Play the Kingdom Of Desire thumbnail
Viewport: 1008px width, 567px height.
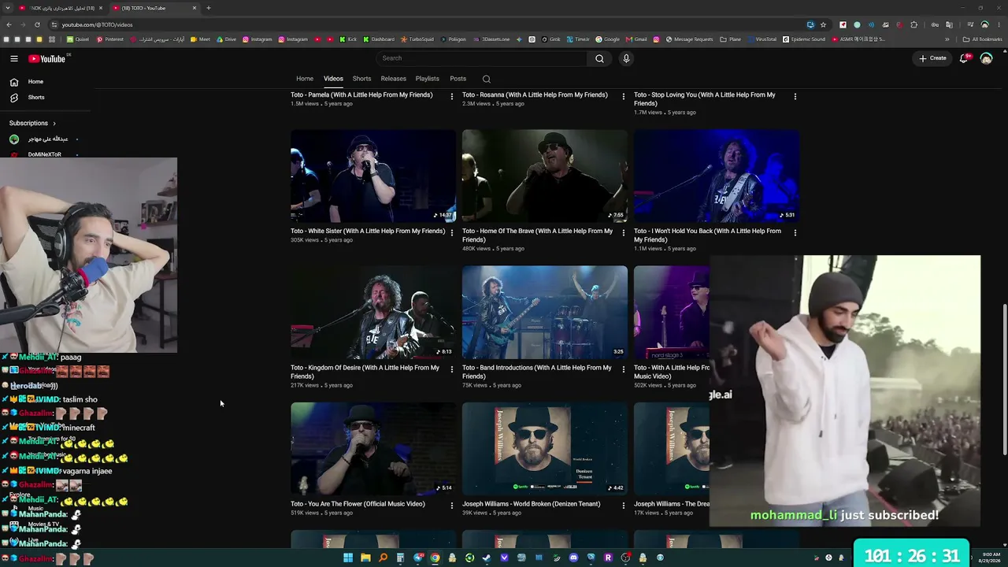[x=373, y=312]
